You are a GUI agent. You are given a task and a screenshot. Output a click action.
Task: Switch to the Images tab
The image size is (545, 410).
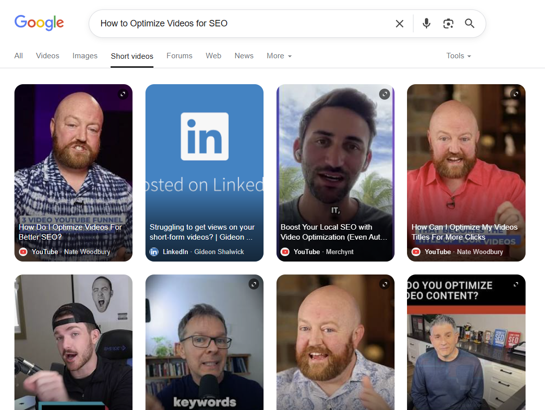pos(85,56)
